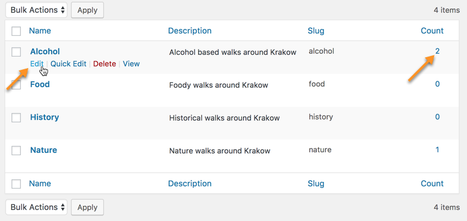Open the top Bulk Actions dropdown
The height and width of the screenshot is (221, 467).
(x=36, y=10)
